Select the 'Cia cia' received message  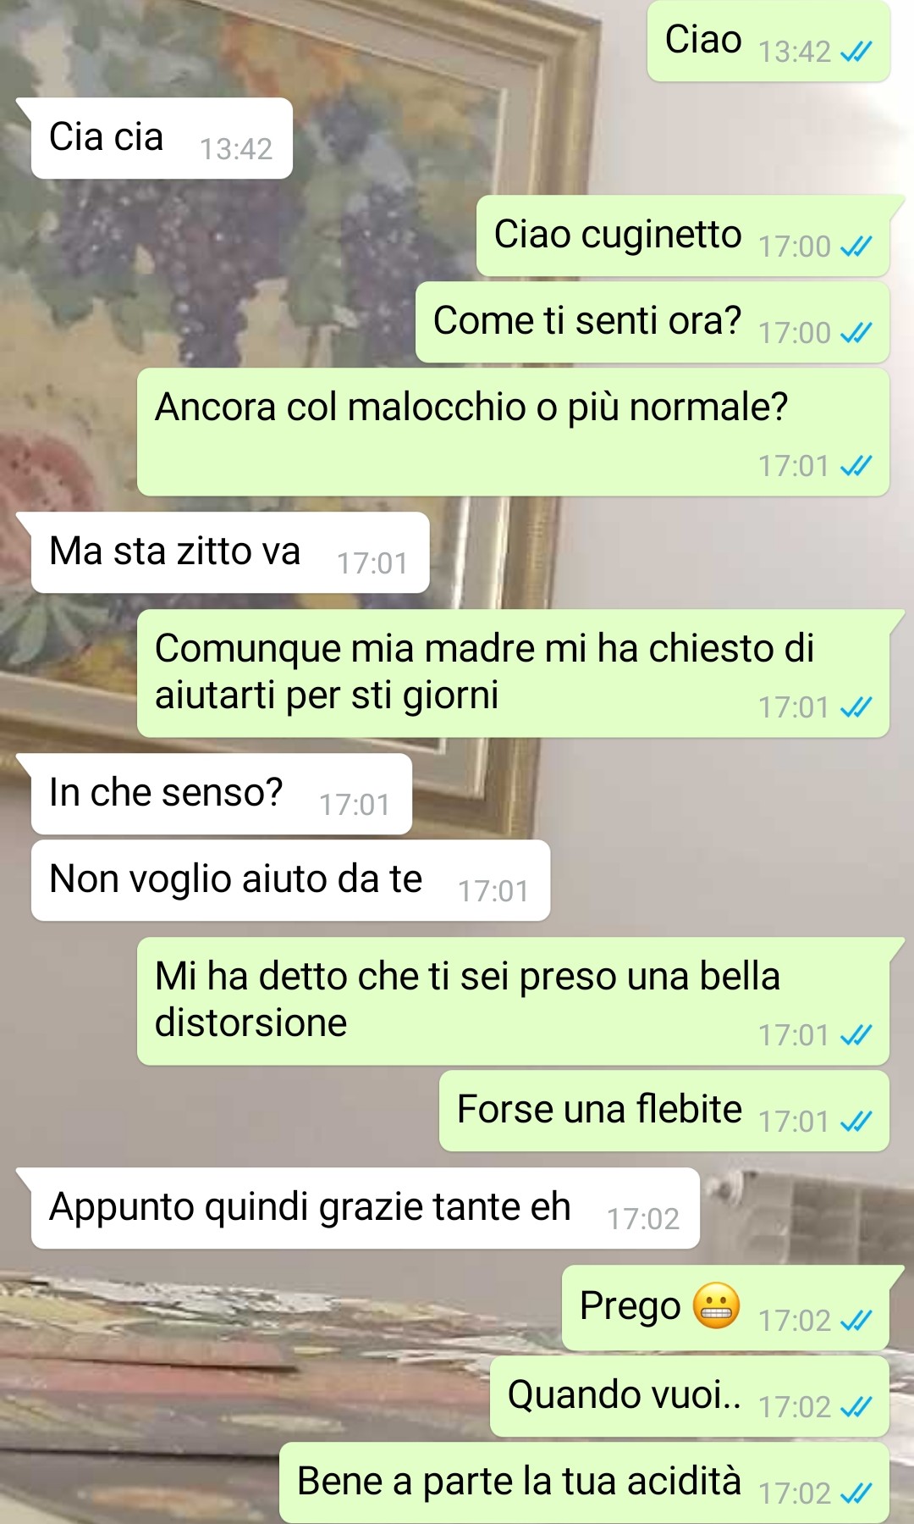tap(162, 138)
